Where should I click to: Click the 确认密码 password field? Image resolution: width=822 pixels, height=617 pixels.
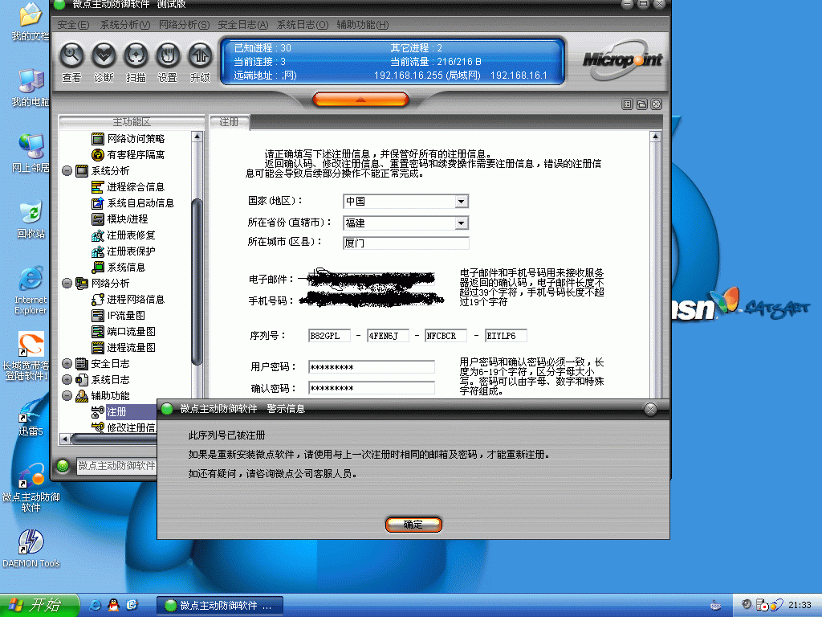click(x=372, y=388)
